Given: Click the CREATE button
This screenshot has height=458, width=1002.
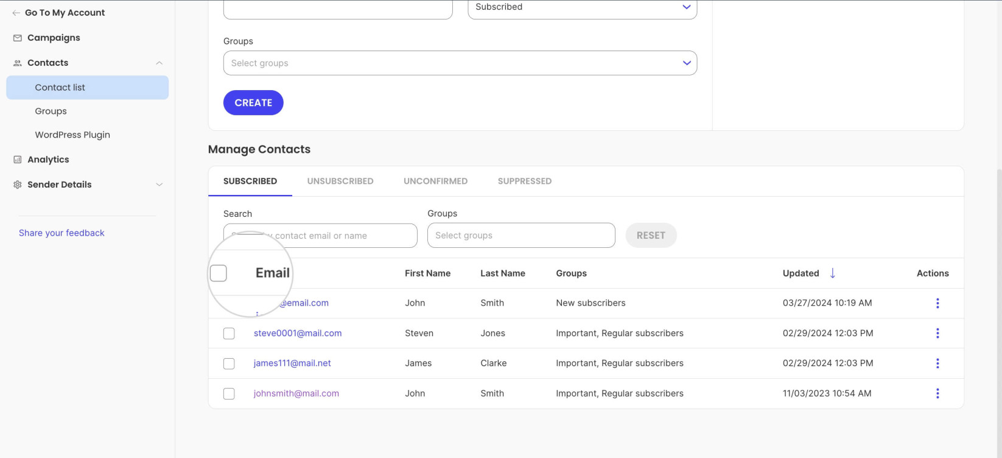Looking at the screenshot, I should [x=253, y=102].
